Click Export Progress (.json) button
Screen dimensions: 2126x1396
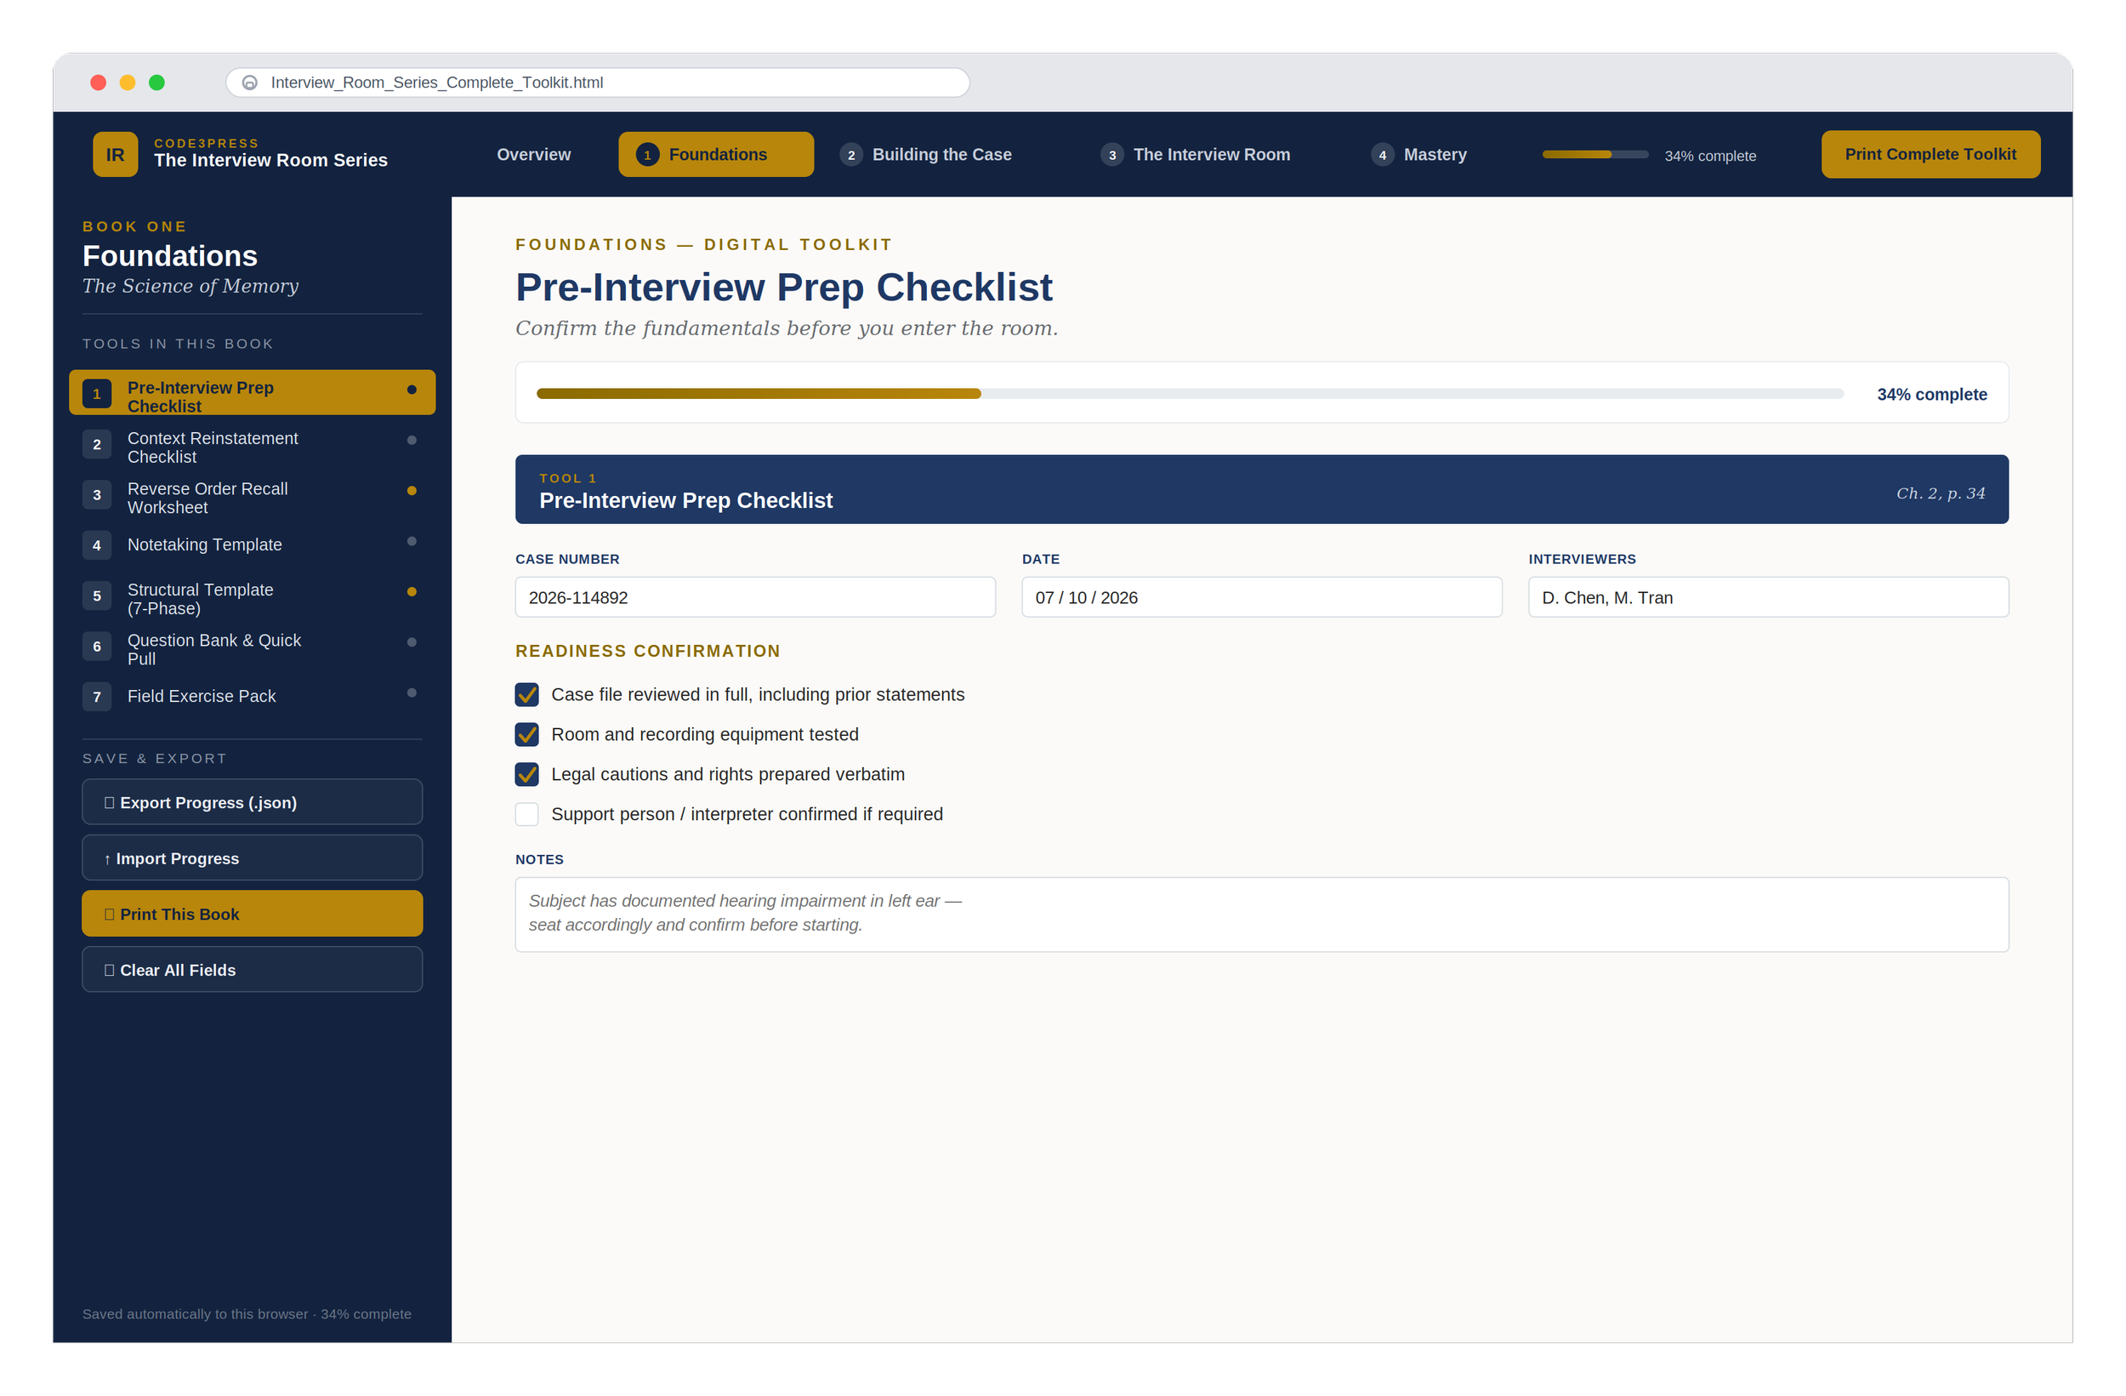252,801
